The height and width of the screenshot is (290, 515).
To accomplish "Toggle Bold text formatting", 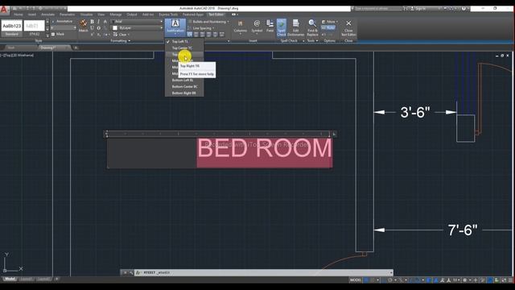I will (x=92, y=22).
